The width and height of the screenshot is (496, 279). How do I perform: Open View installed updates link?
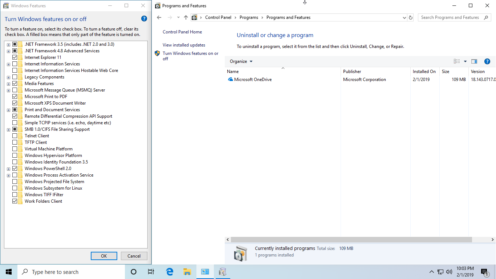pyautogui.click(x=184, y=45)
